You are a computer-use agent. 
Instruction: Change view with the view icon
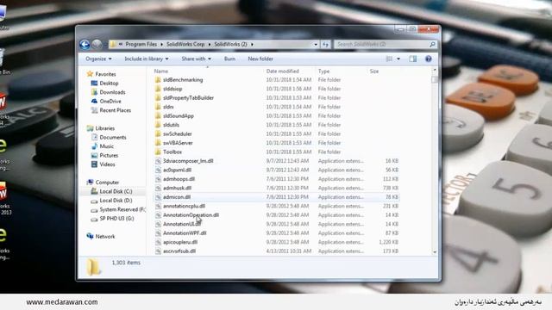(x=389, y=59)
